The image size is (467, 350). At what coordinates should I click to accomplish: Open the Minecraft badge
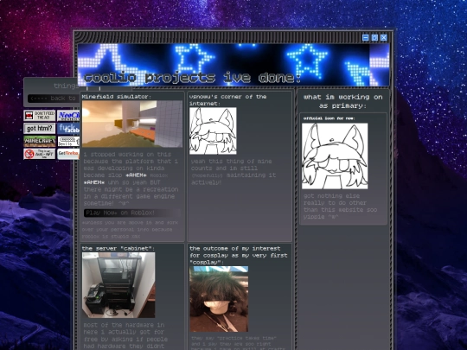click(x=40, y=142)
